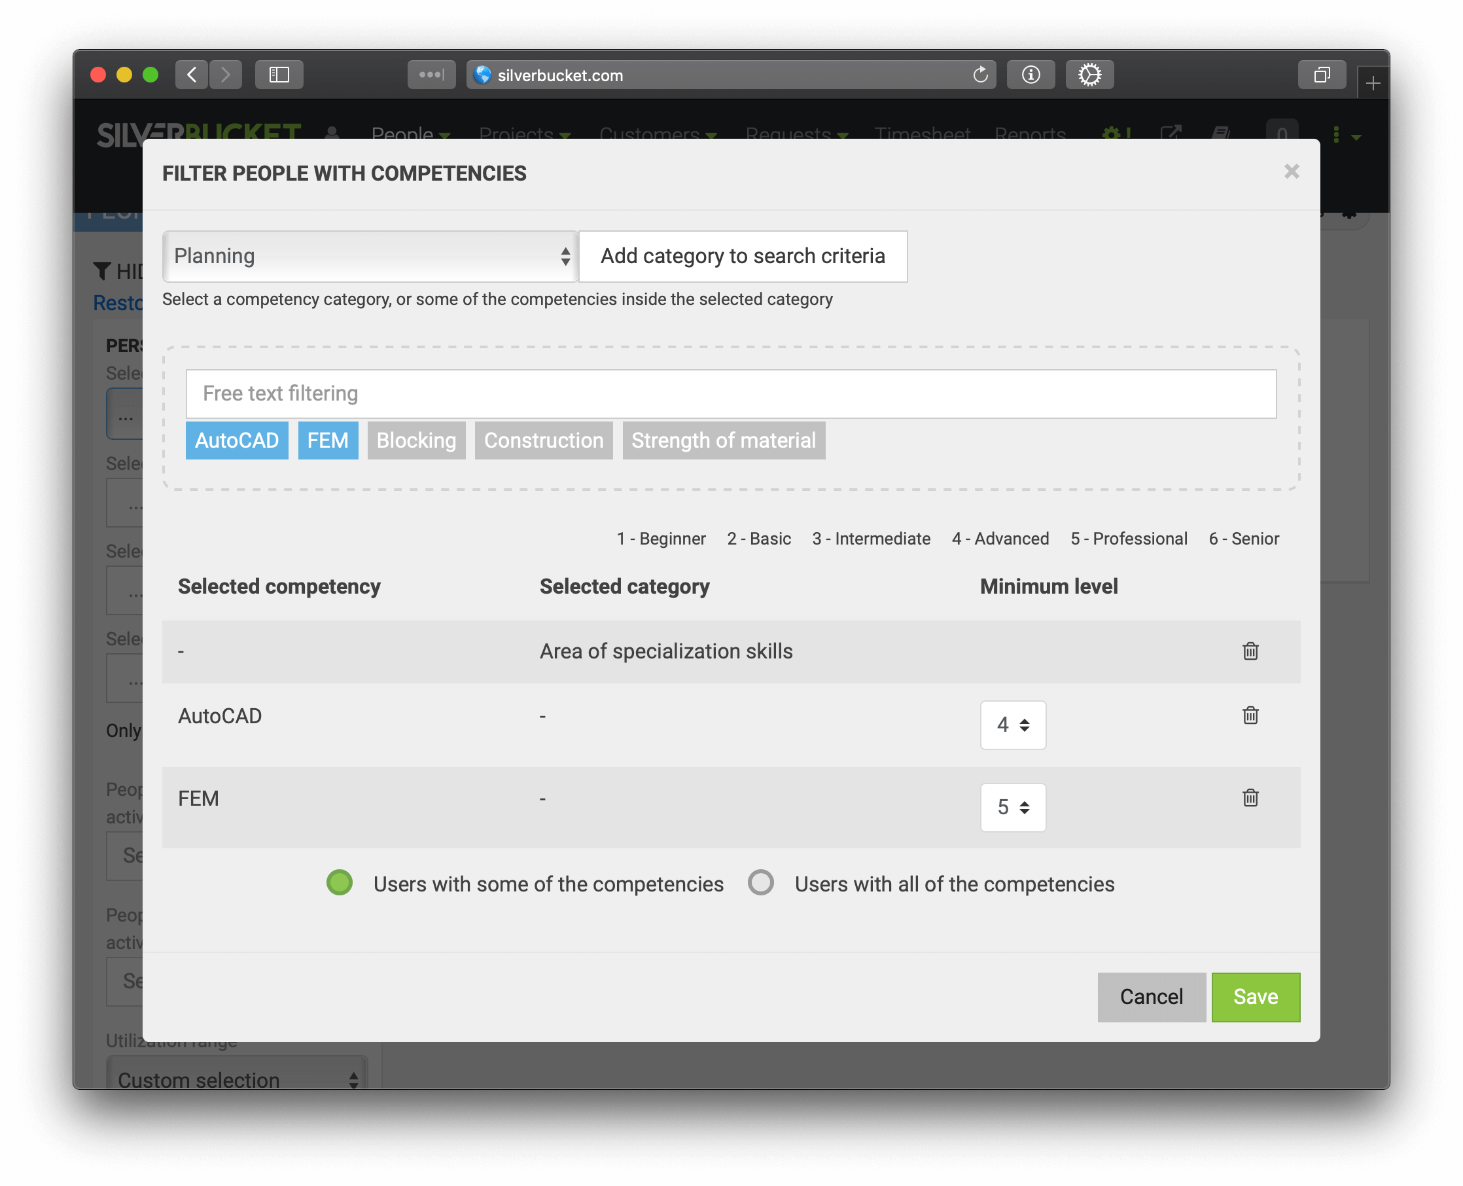Click the FEM row trash icon

point(1250,798)
